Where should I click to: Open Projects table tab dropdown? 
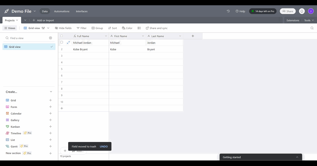[x=17, y=20]
